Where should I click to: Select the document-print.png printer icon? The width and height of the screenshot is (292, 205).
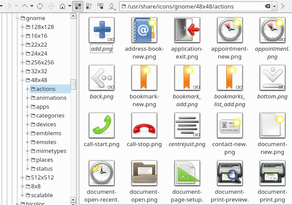pyautogui.click(x=272, y=173)
